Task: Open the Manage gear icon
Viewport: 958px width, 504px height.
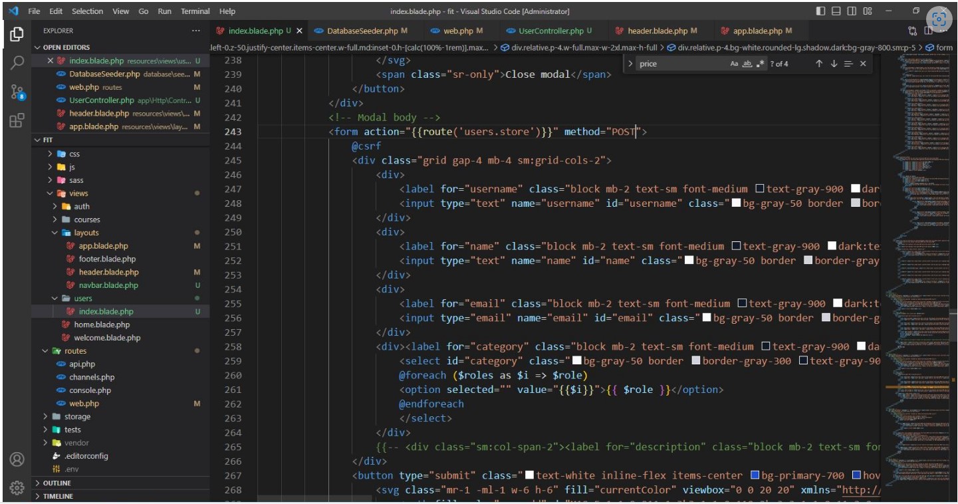Action: click(17, 487)
